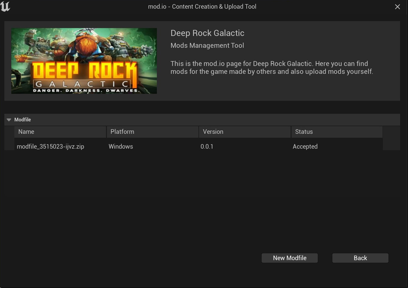
Task: Sort by the Platform column header
Action: pos(153,132)
